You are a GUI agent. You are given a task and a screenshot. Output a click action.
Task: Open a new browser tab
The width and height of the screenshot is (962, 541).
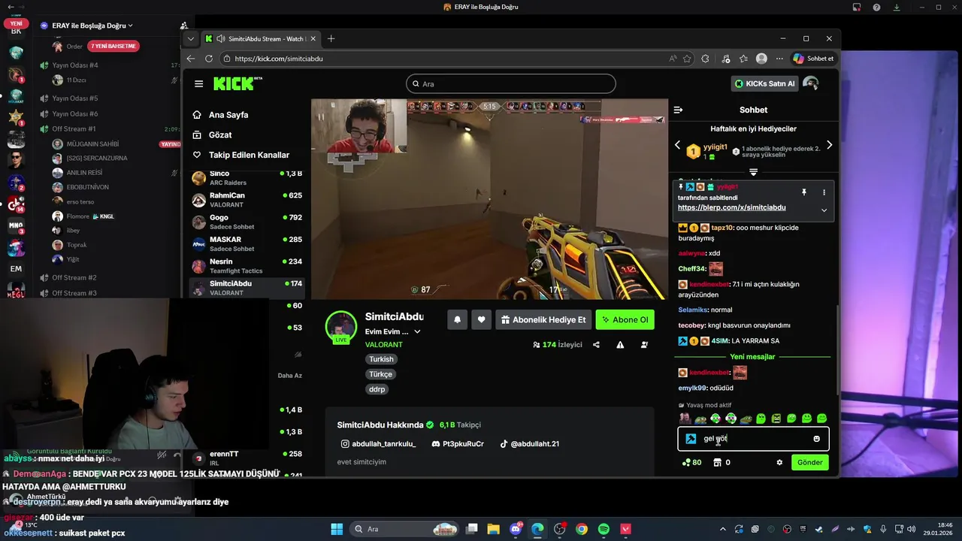[x=331, y=38]
